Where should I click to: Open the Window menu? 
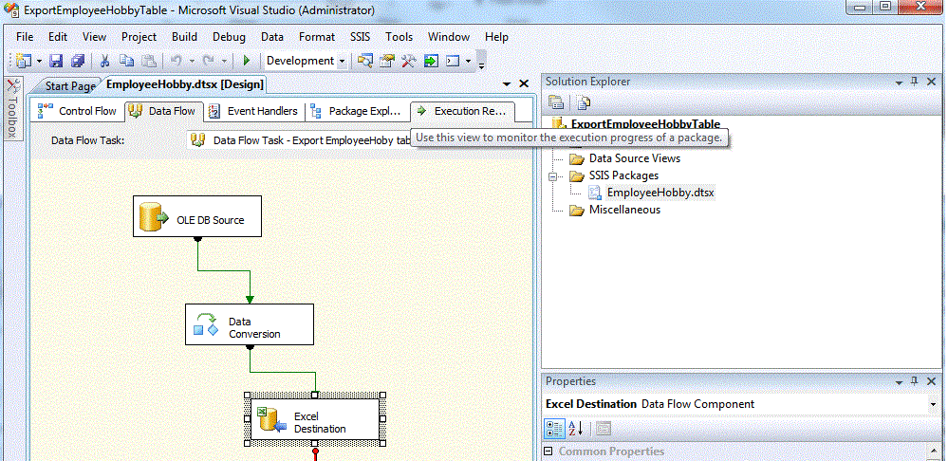[449, 37]
